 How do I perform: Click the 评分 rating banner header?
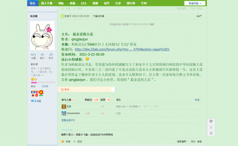coord(86,89)
